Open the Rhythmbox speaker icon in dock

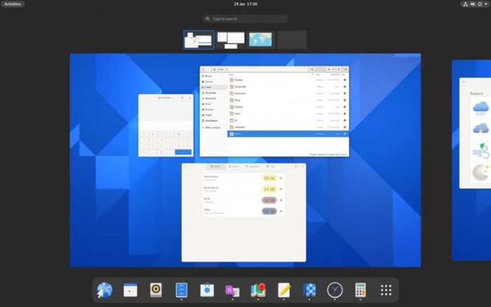[x=156, y=290]
